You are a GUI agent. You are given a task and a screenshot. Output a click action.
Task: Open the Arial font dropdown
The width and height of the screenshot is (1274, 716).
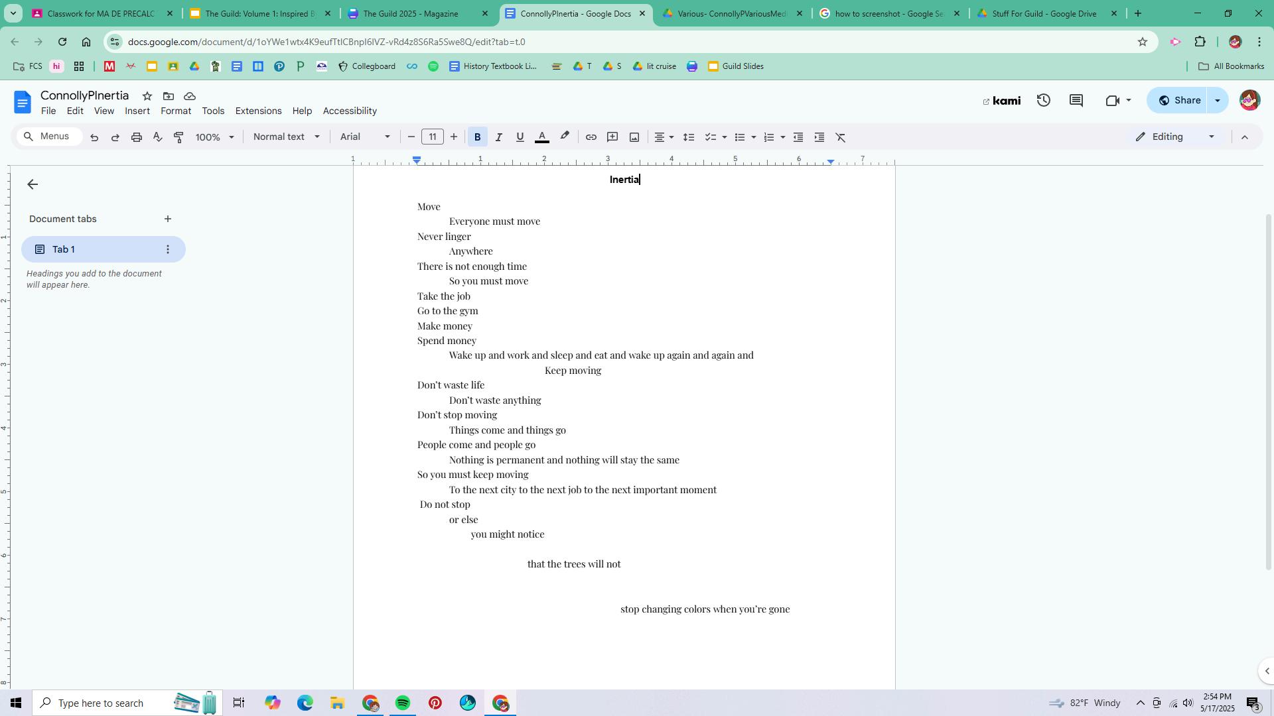[365, 137]
